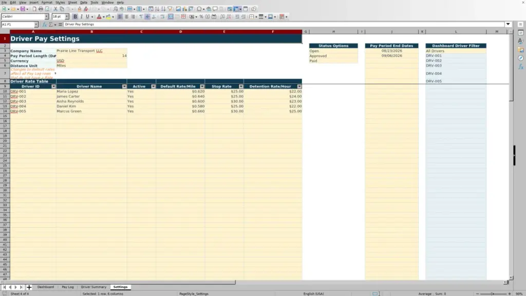Open the Driver ID filter dropdown
The image size is (526, 296).
[x=53, y=86]
